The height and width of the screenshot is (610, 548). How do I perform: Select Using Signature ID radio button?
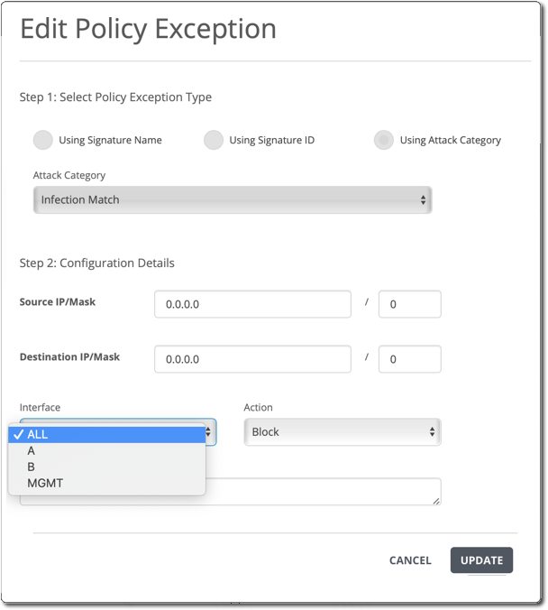coord(214,140)
